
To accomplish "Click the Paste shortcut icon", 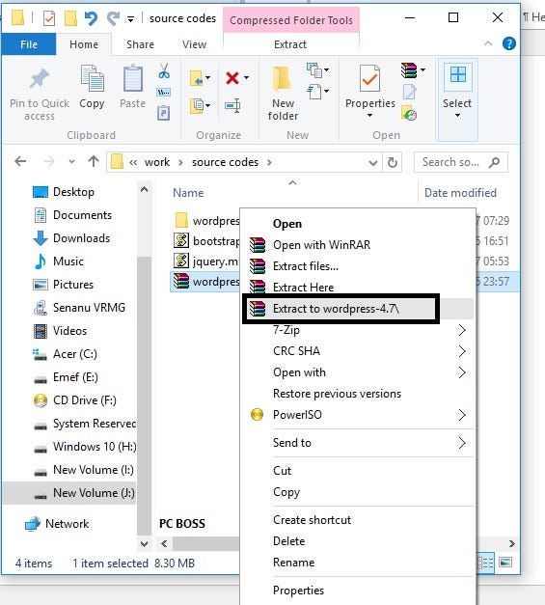I will [164, 113].
